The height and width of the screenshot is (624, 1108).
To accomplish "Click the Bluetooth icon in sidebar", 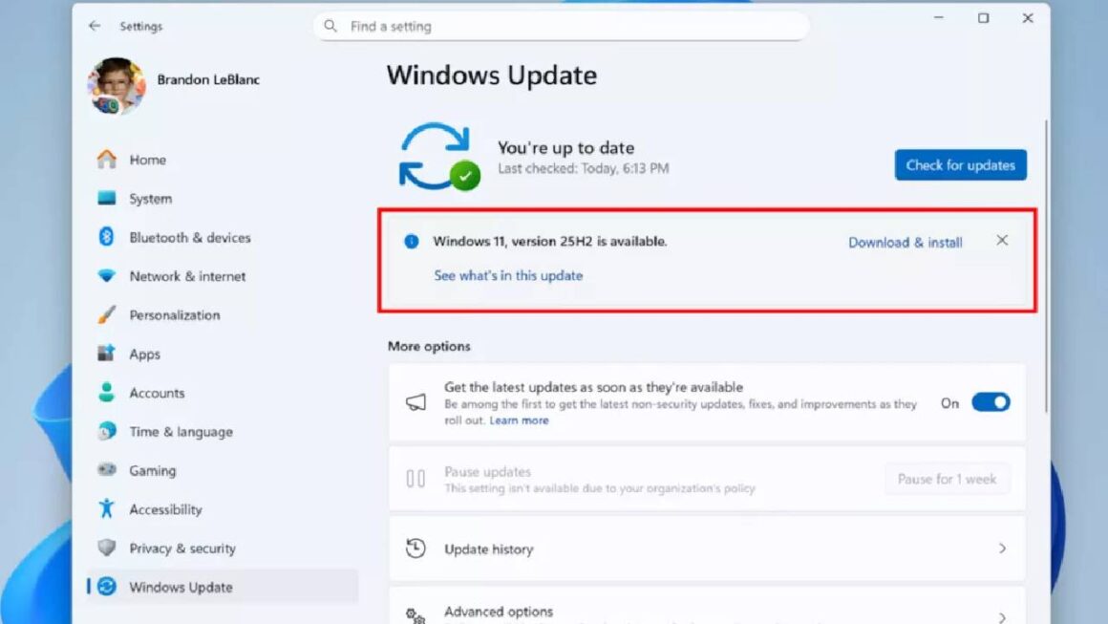I will [x=107, y=237].
